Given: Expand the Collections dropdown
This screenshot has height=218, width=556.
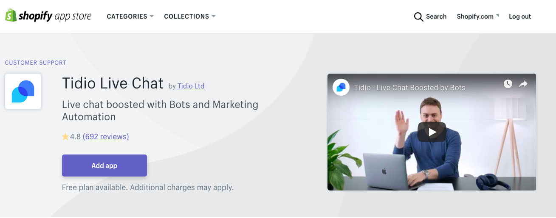Looking at the screenshot, I should point(189,17).
